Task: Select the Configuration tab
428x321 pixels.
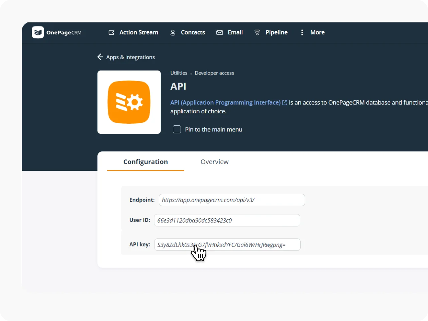Action: pos(145,162)
